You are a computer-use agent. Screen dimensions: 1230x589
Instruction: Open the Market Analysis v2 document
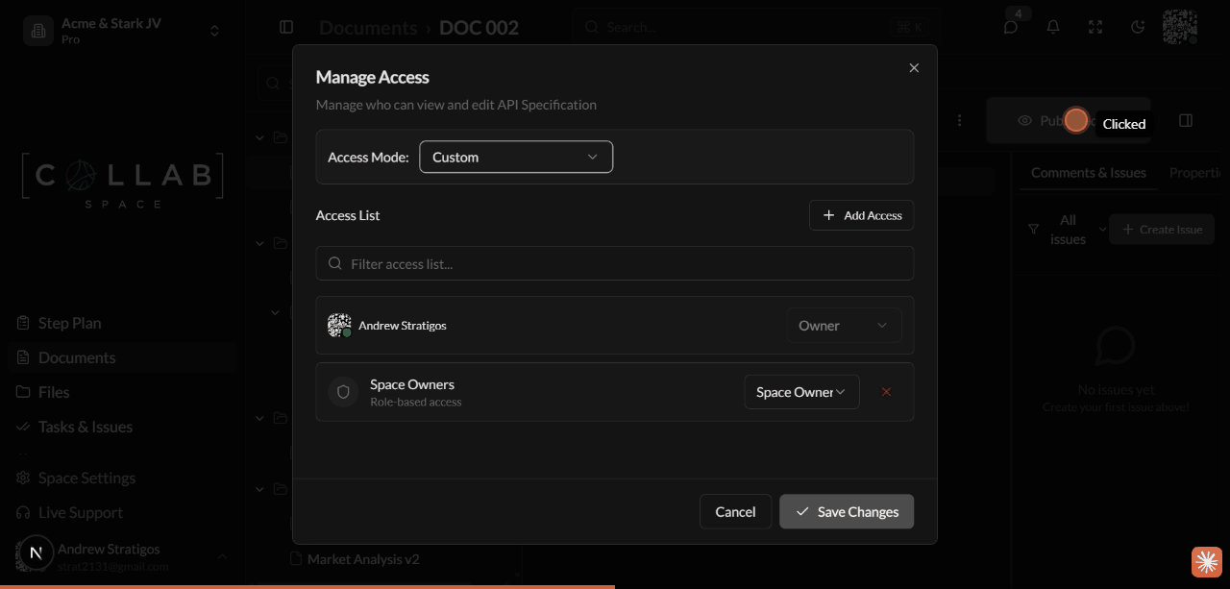(x=363, y=559)
